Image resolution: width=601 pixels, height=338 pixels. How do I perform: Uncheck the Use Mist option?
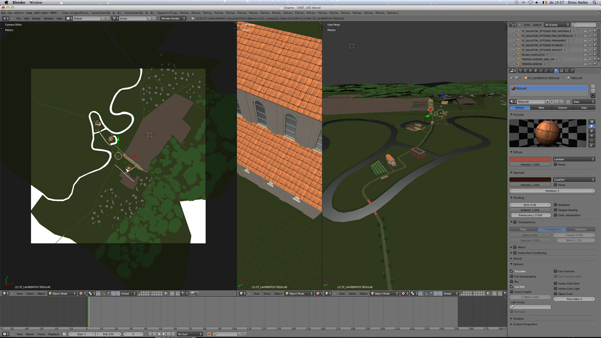512,287
